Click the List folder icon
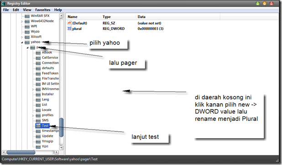282x165 pixels. click(38, 105)
